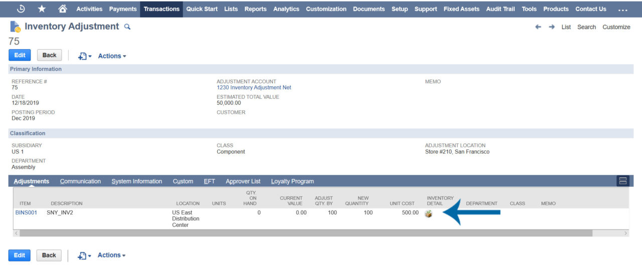This screenshot has height=273, width=642.
Task: Open the Documents menu
Action: (369, 9)
